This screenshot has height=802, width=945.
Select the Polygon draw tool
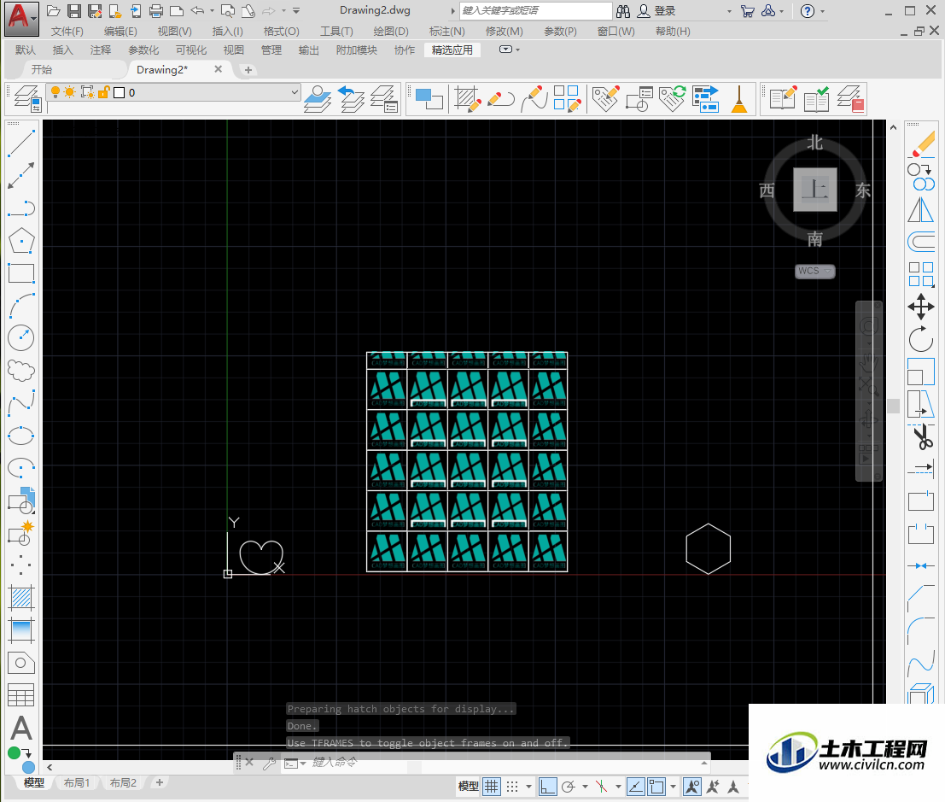tap(21, 241)
